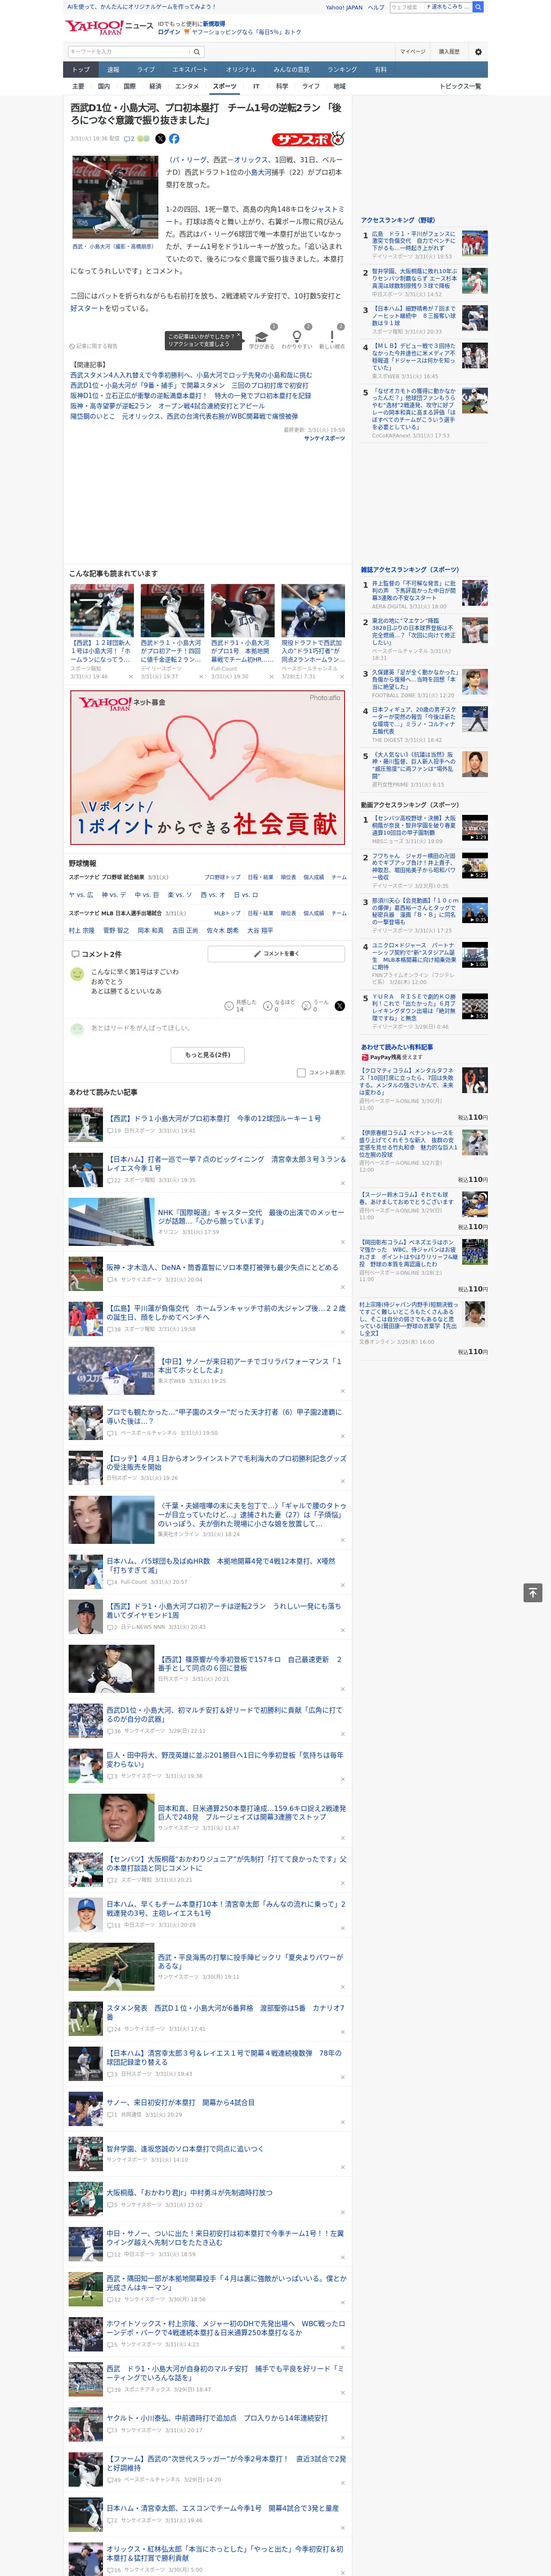Click the comment count icon under the headline

tap(129, 139)
